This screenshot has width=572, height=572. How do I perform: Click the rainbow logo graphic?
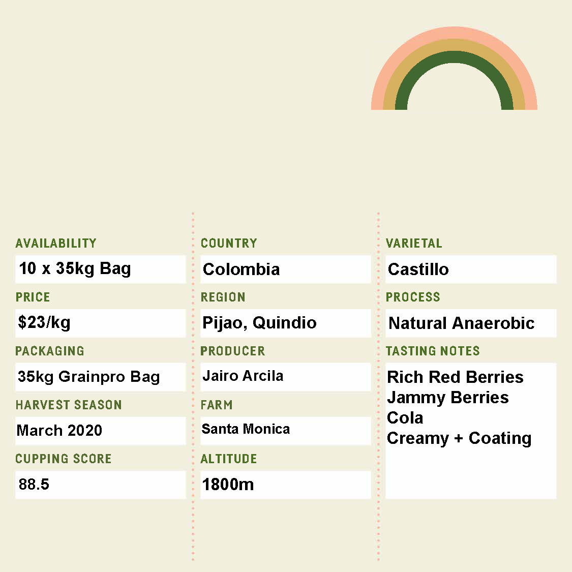point(454,68)
